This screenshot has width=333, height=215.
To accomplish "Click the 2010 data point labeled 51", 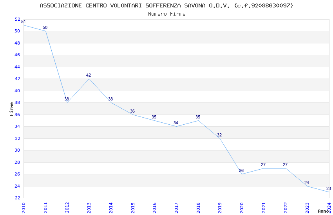I will point(24,25).
